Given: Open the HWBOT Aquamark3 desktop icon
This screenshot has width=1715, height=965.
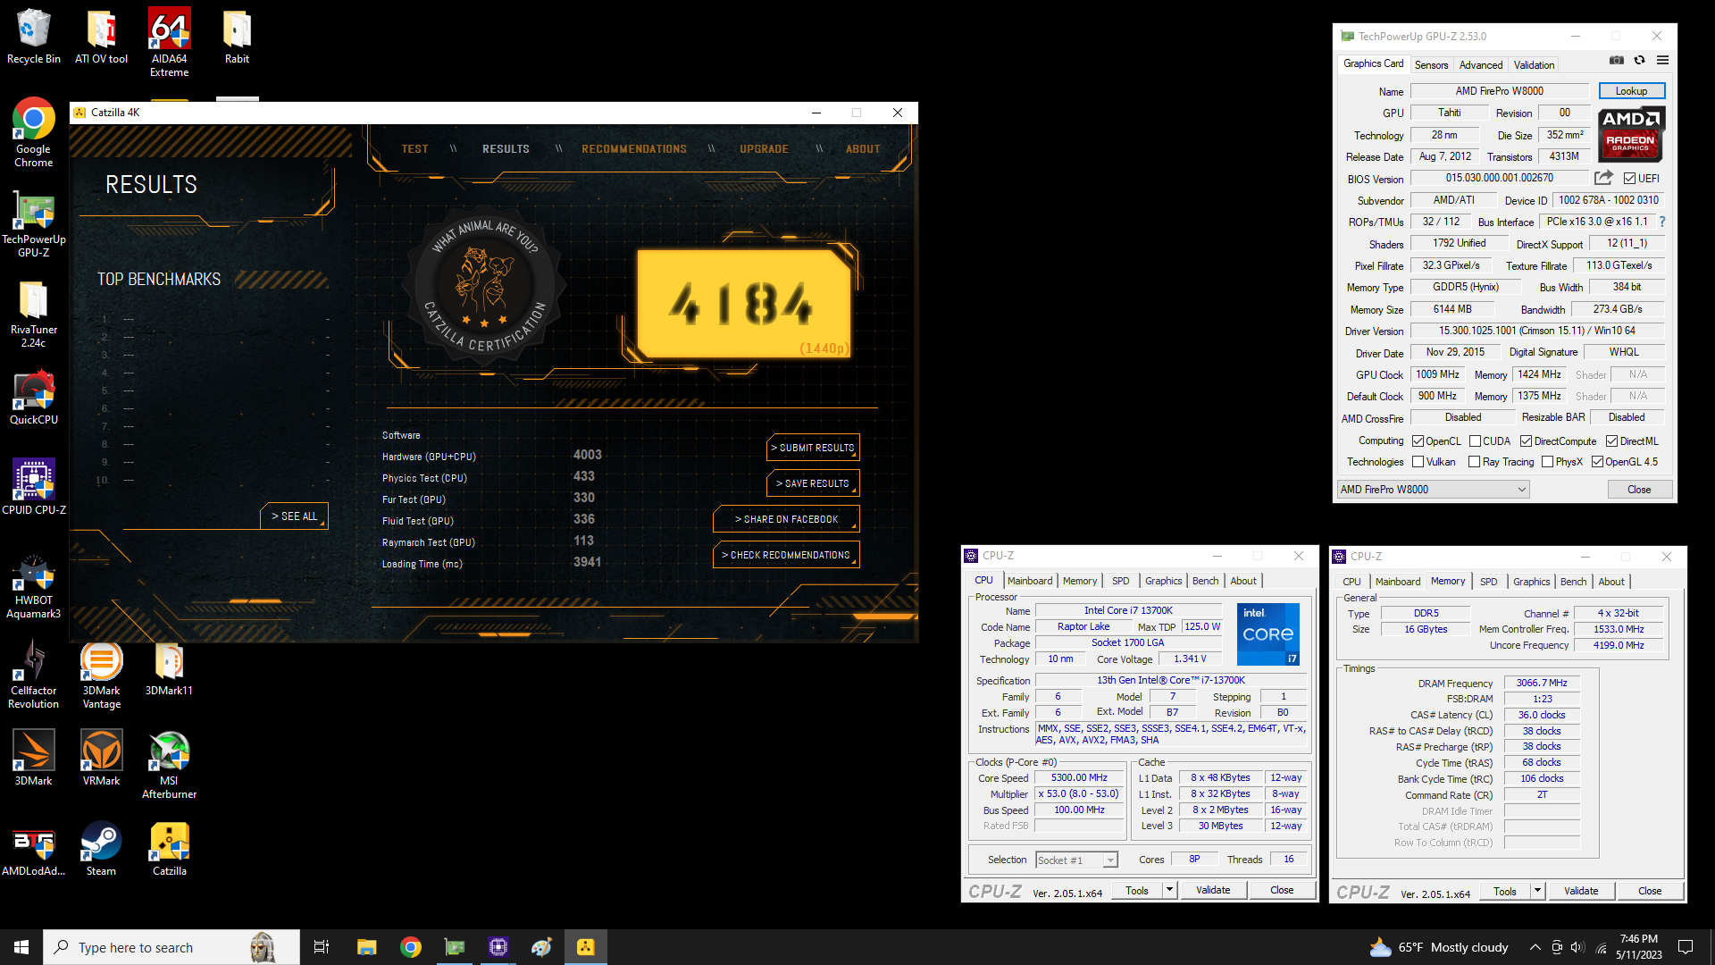Looking at the screenshot, I should tap(34, 585).
